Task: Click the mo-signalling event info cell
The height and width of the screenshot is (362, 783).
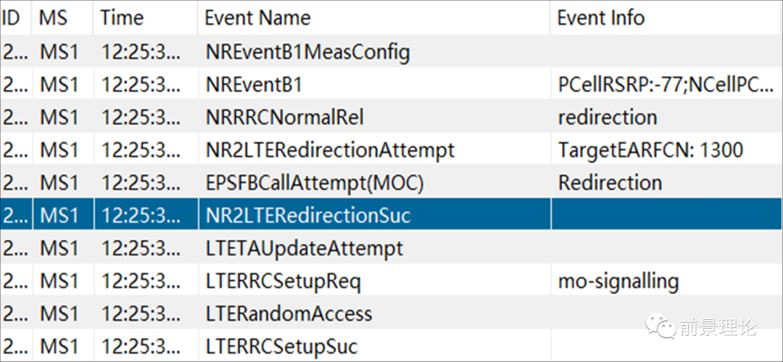Action: point(618,281)
